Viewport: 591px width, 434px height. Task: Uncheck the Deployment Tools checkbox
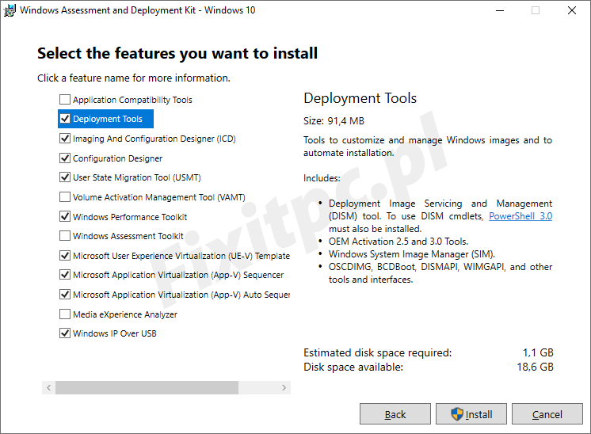65,119
